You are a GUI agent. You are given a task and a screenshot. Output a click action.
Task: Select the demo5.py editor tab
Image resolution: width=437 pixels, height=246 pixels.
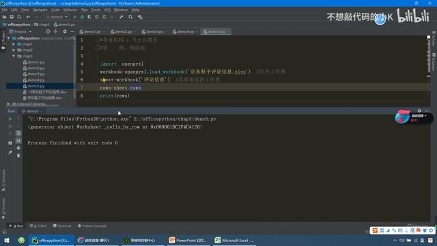coord(216,32)
